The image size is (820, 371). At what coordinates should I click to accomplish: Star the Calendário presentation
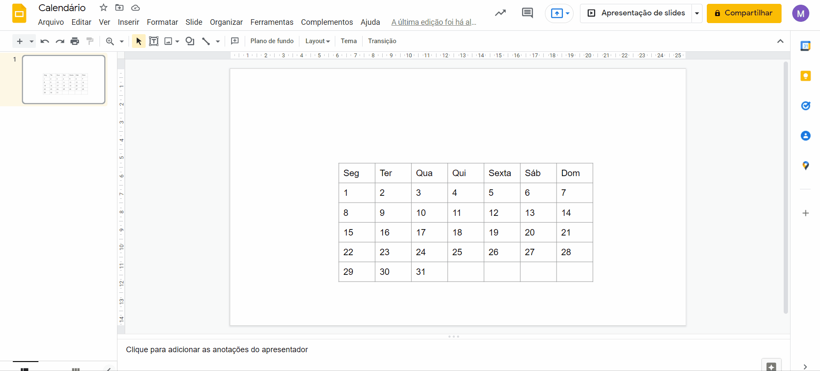103,8
